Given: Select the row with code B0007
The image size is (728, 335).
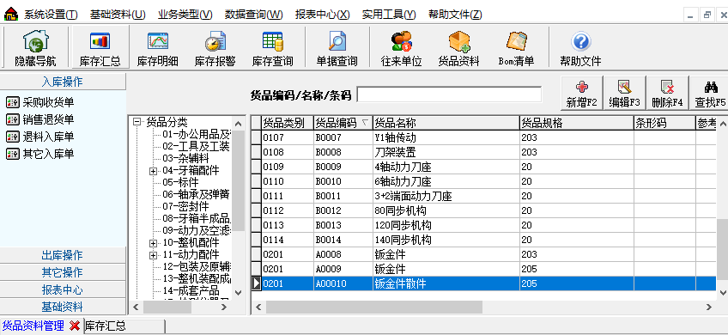Looking at the screenshot, I should [x=483, y=137].
